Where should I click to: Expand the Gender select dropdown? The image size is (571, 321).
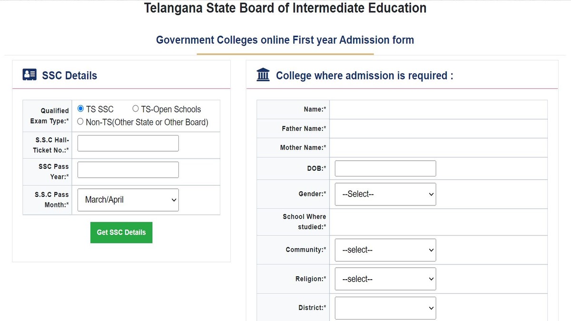385,194
